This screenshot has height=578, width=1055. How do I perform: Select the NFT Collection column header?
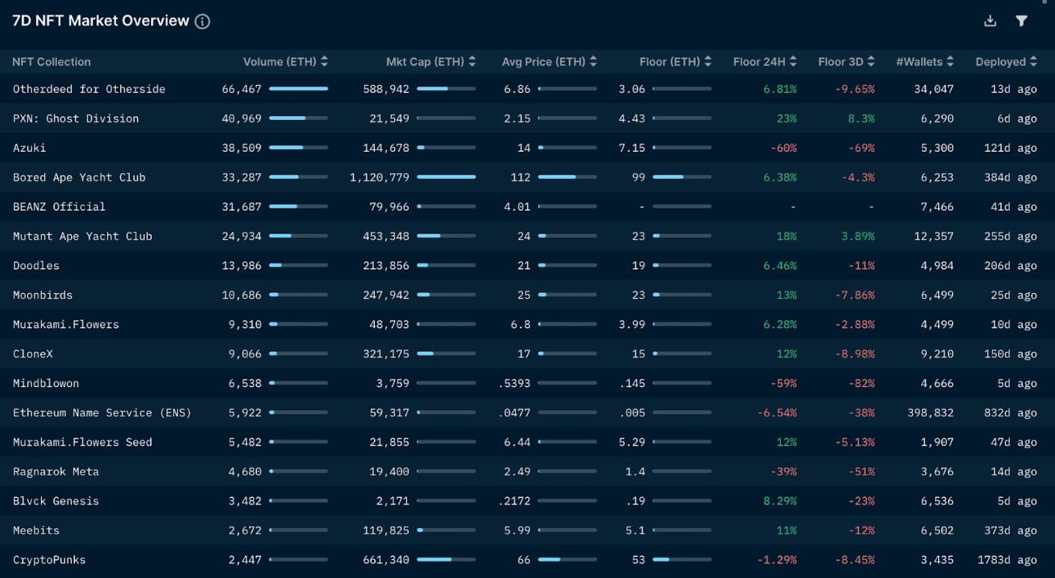coord(51,62)
